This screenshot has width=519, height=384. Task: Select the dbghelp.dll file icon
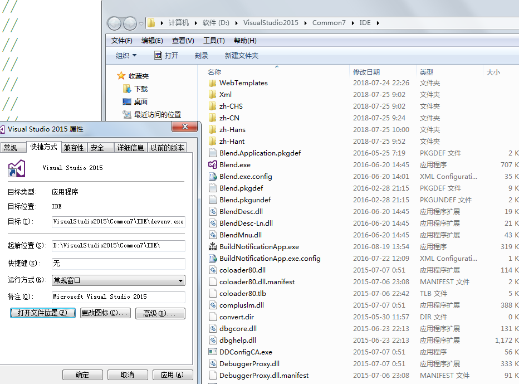coord(213,341)
